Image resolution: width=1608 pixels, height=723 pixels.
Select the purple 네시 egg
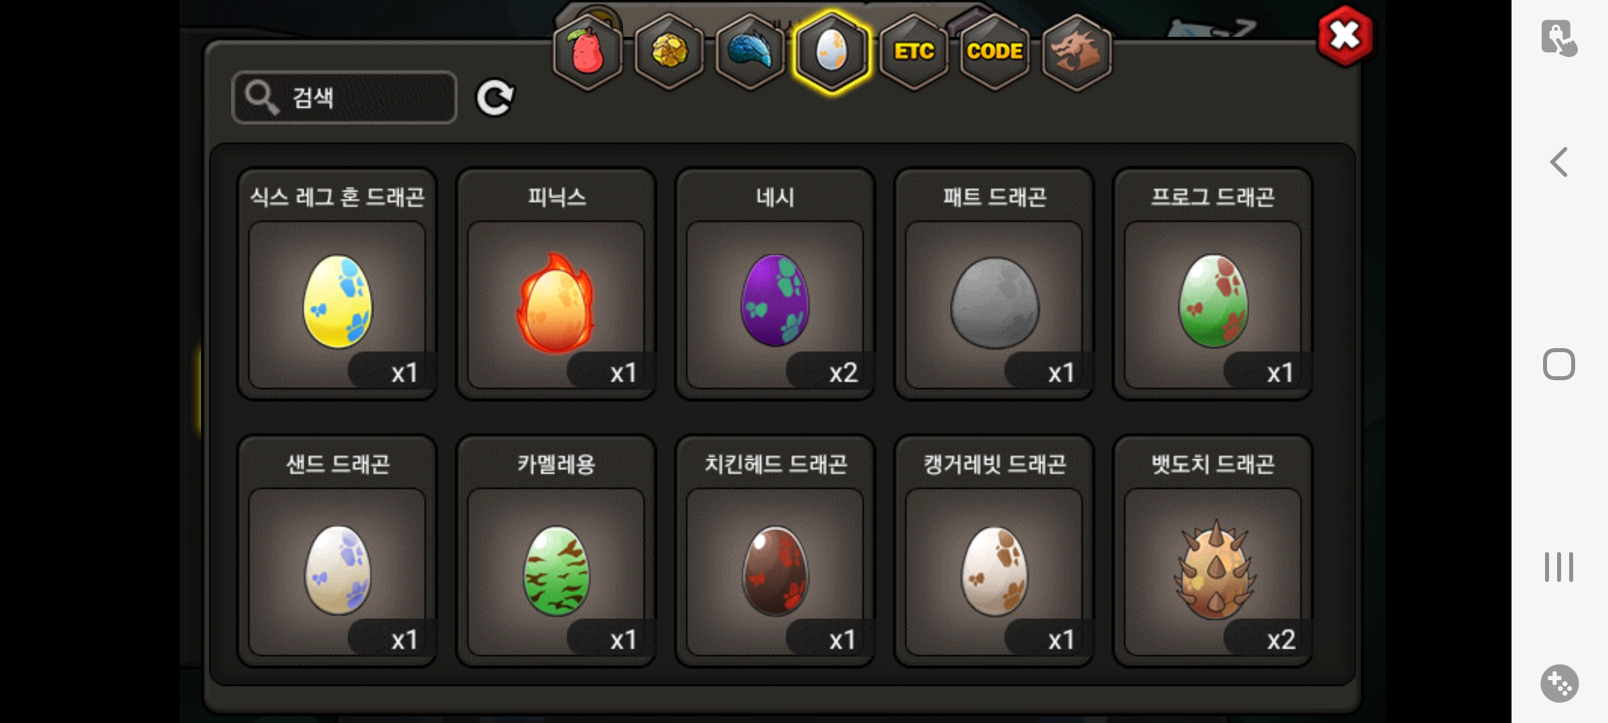pos(775,284)
